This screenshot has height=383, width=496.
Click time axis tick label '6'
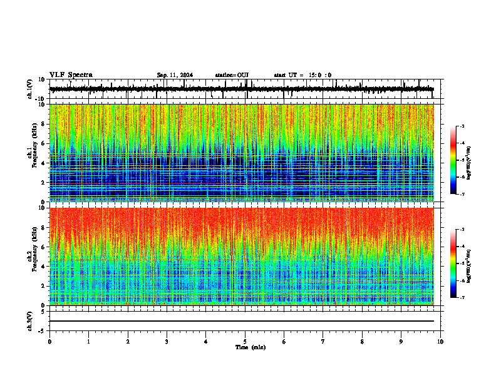pyautogui.click(x=284, y=342)
